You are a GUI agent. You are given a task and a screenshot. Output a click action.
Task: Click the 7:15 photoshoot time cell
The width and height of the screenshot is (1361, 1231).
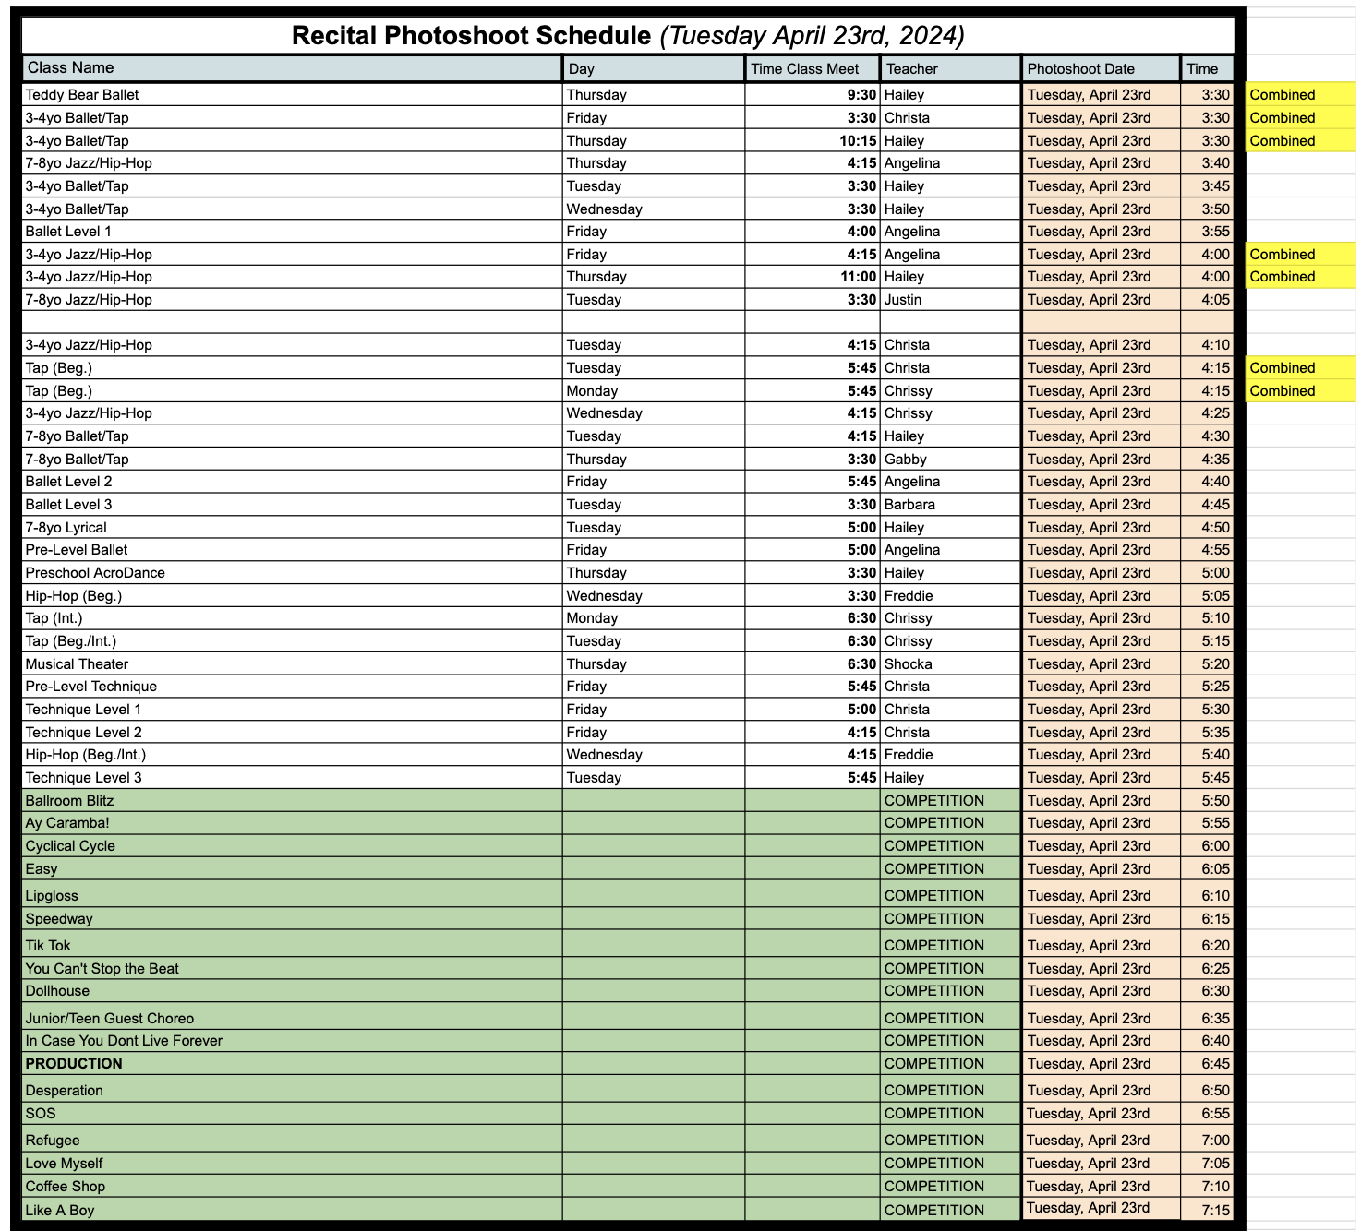(x=1208, y=1210)
